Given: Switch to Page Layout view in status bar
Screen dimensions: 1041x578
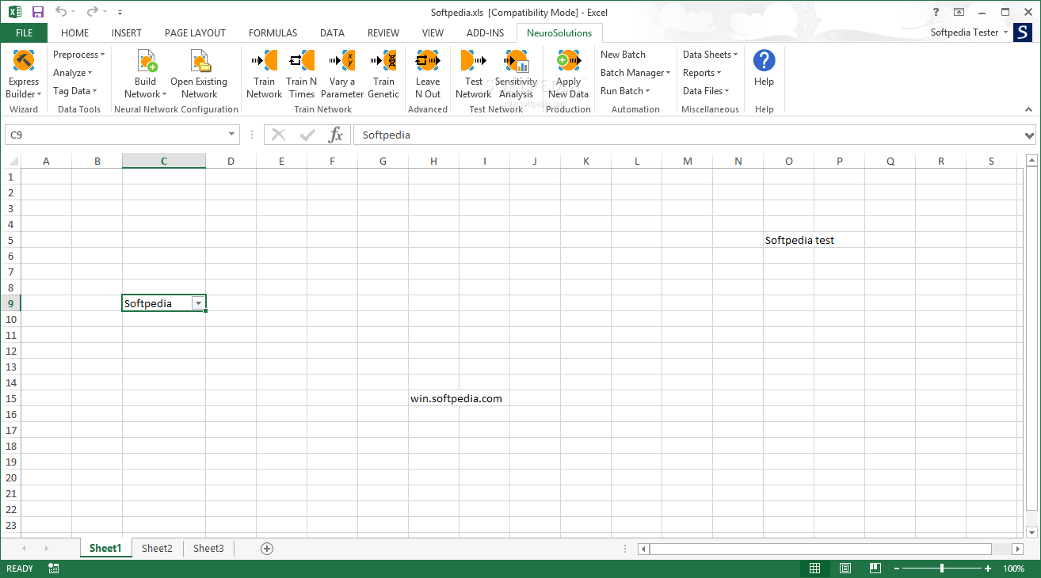Looking at the screenshot, I should point(845,568).
